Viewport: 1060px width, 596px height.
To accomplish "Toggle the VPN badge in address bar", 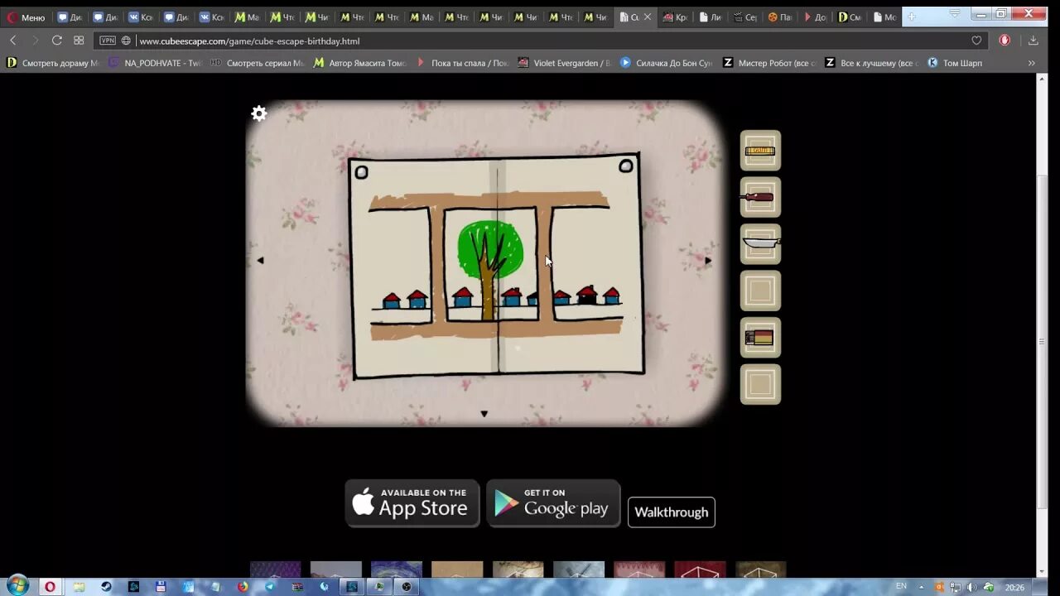I will coord(108,41).
